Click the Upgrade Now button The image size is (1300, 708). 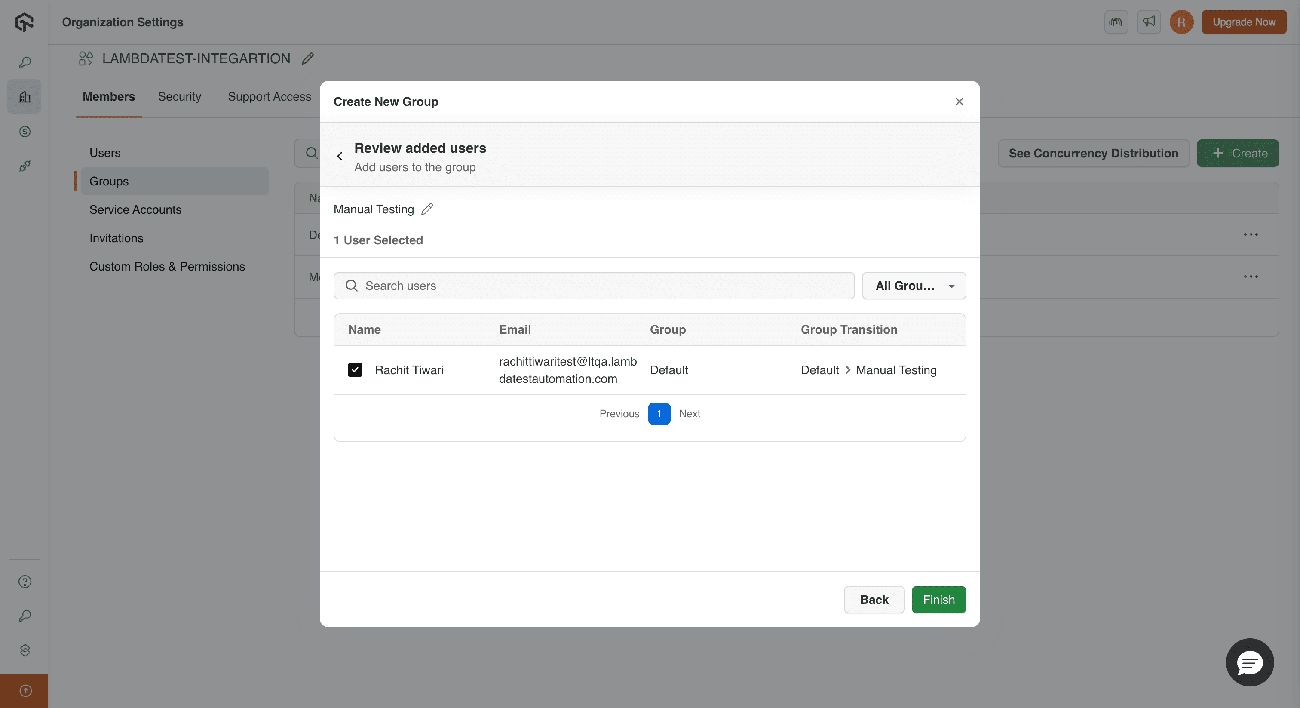click(x=1244, y=22)
